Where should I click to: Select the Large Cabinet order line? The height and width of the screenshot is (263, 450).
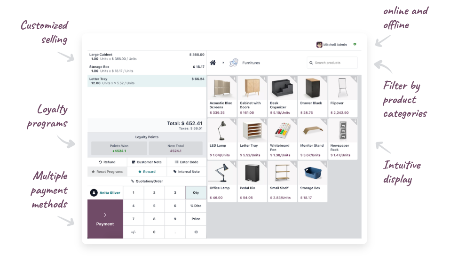[147, 56]
